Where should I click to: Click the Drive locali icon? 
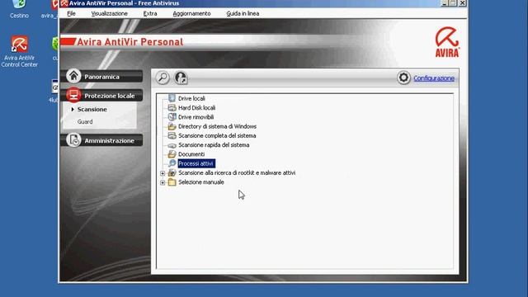coord(172,98)
